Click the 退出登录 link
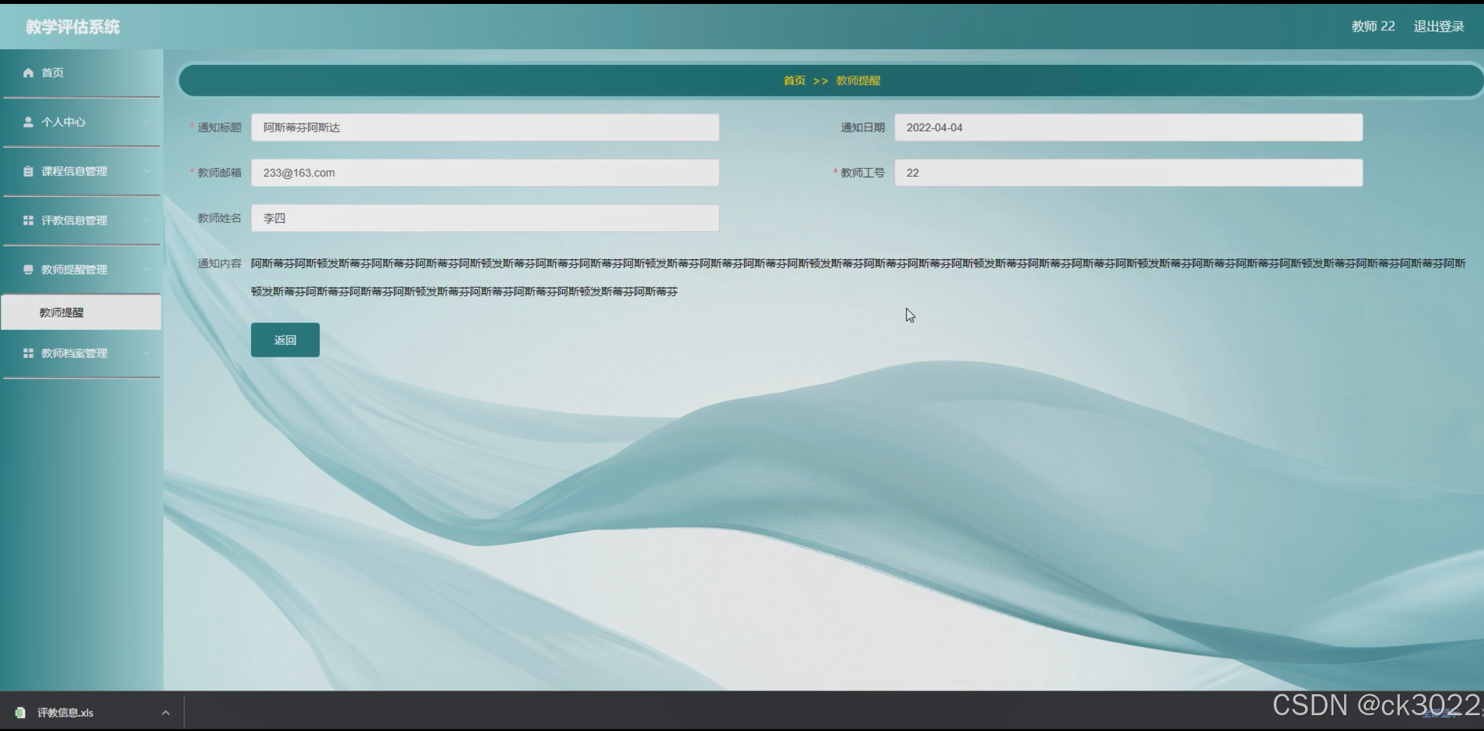Image resolution: width=1484 pixels, height=731 pixels. [1438, 26]
